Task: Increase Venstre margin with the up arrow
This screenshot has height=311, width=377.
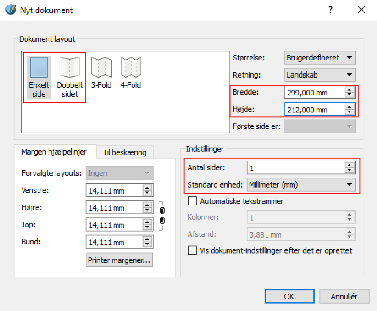Action: [147, 188]
